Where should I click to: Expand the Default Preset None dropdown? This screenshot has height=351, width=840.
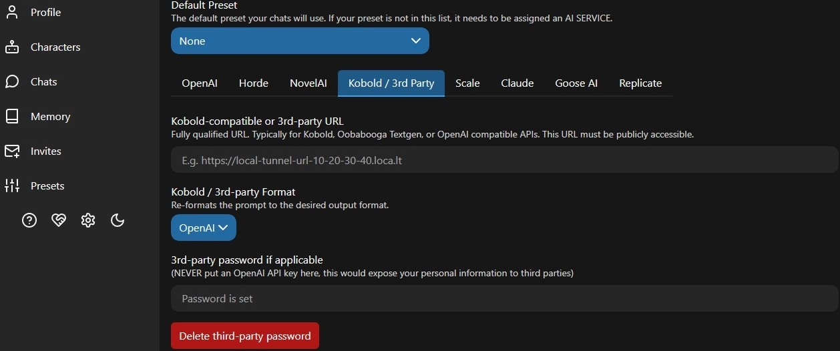pyautogui.click(x=300, y=41)
